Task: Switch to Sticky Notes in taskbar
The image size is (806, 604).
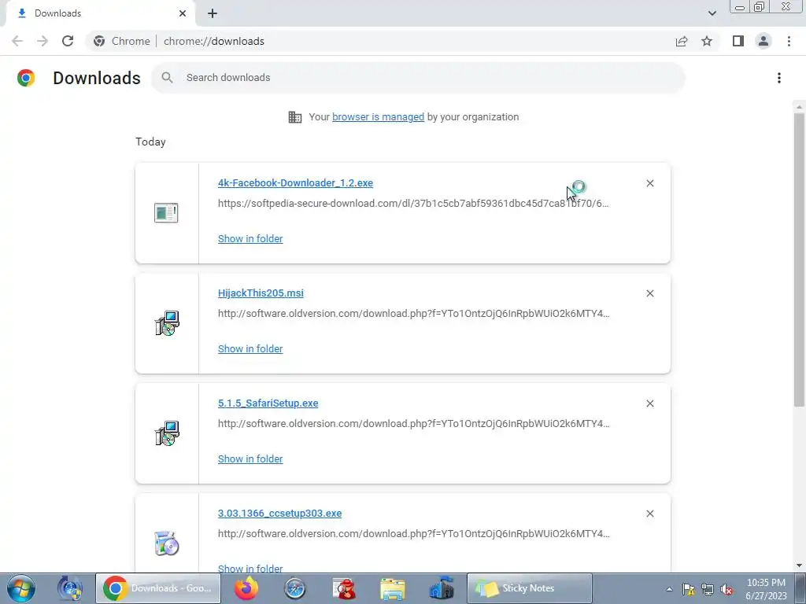Action: 530,588
